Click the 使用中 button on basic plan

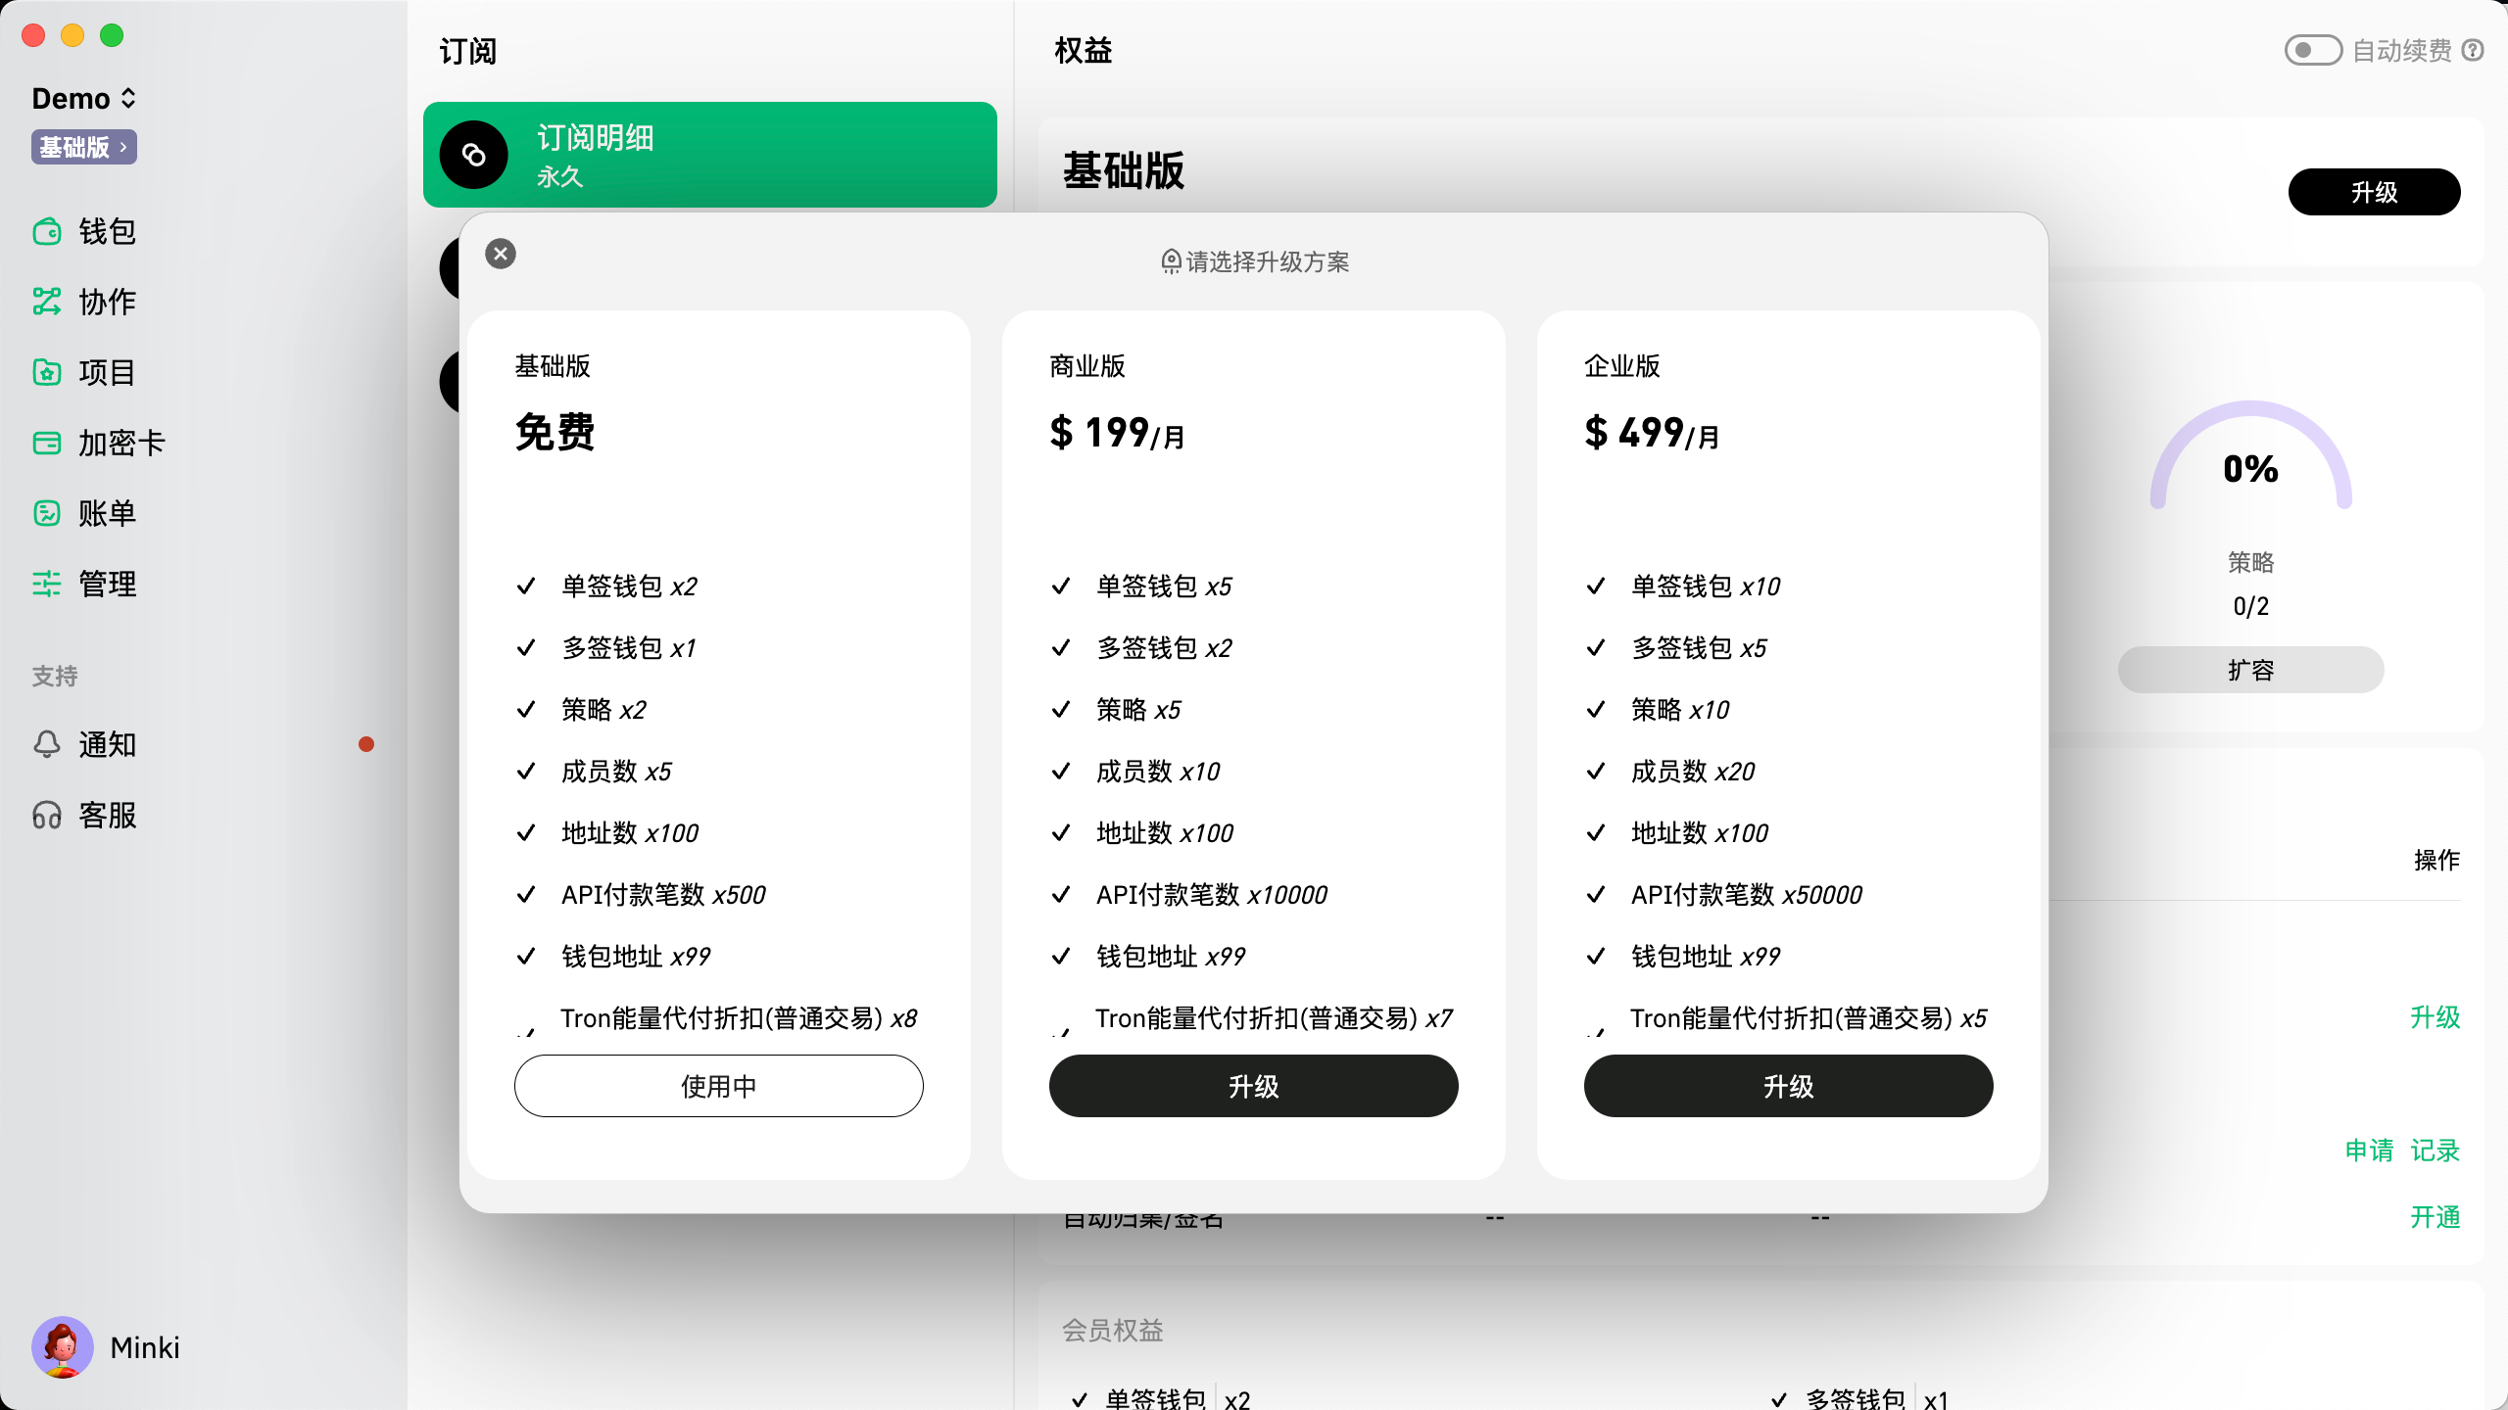[x=718, y=1086]
